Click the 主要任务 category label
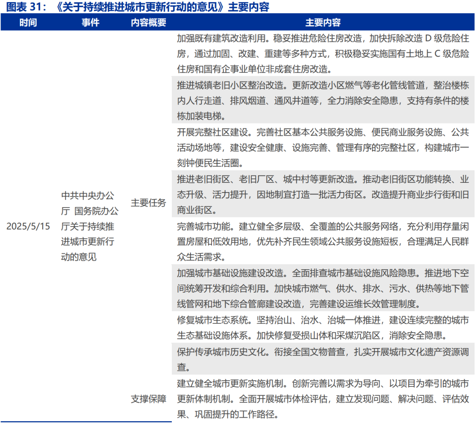 (149, 203)
